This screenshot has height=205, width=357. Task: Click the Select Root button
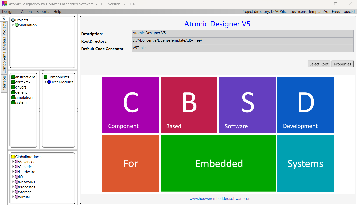click(319, 64)
